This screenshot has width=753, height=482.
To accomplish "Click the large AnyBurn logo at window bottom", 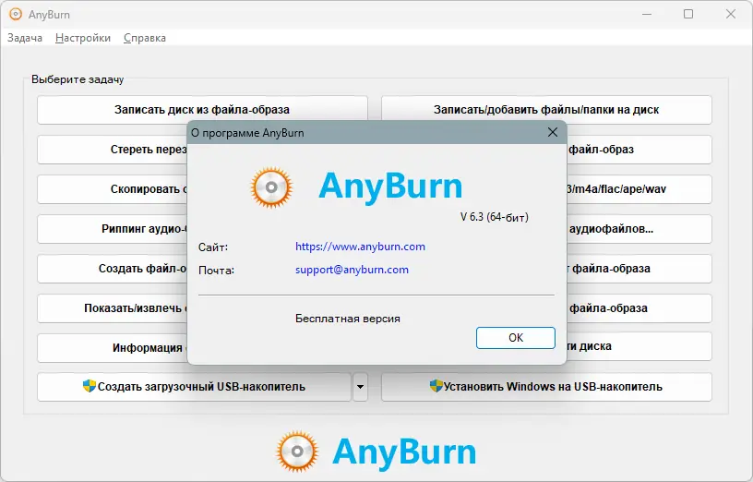I will tap(376, 452).
